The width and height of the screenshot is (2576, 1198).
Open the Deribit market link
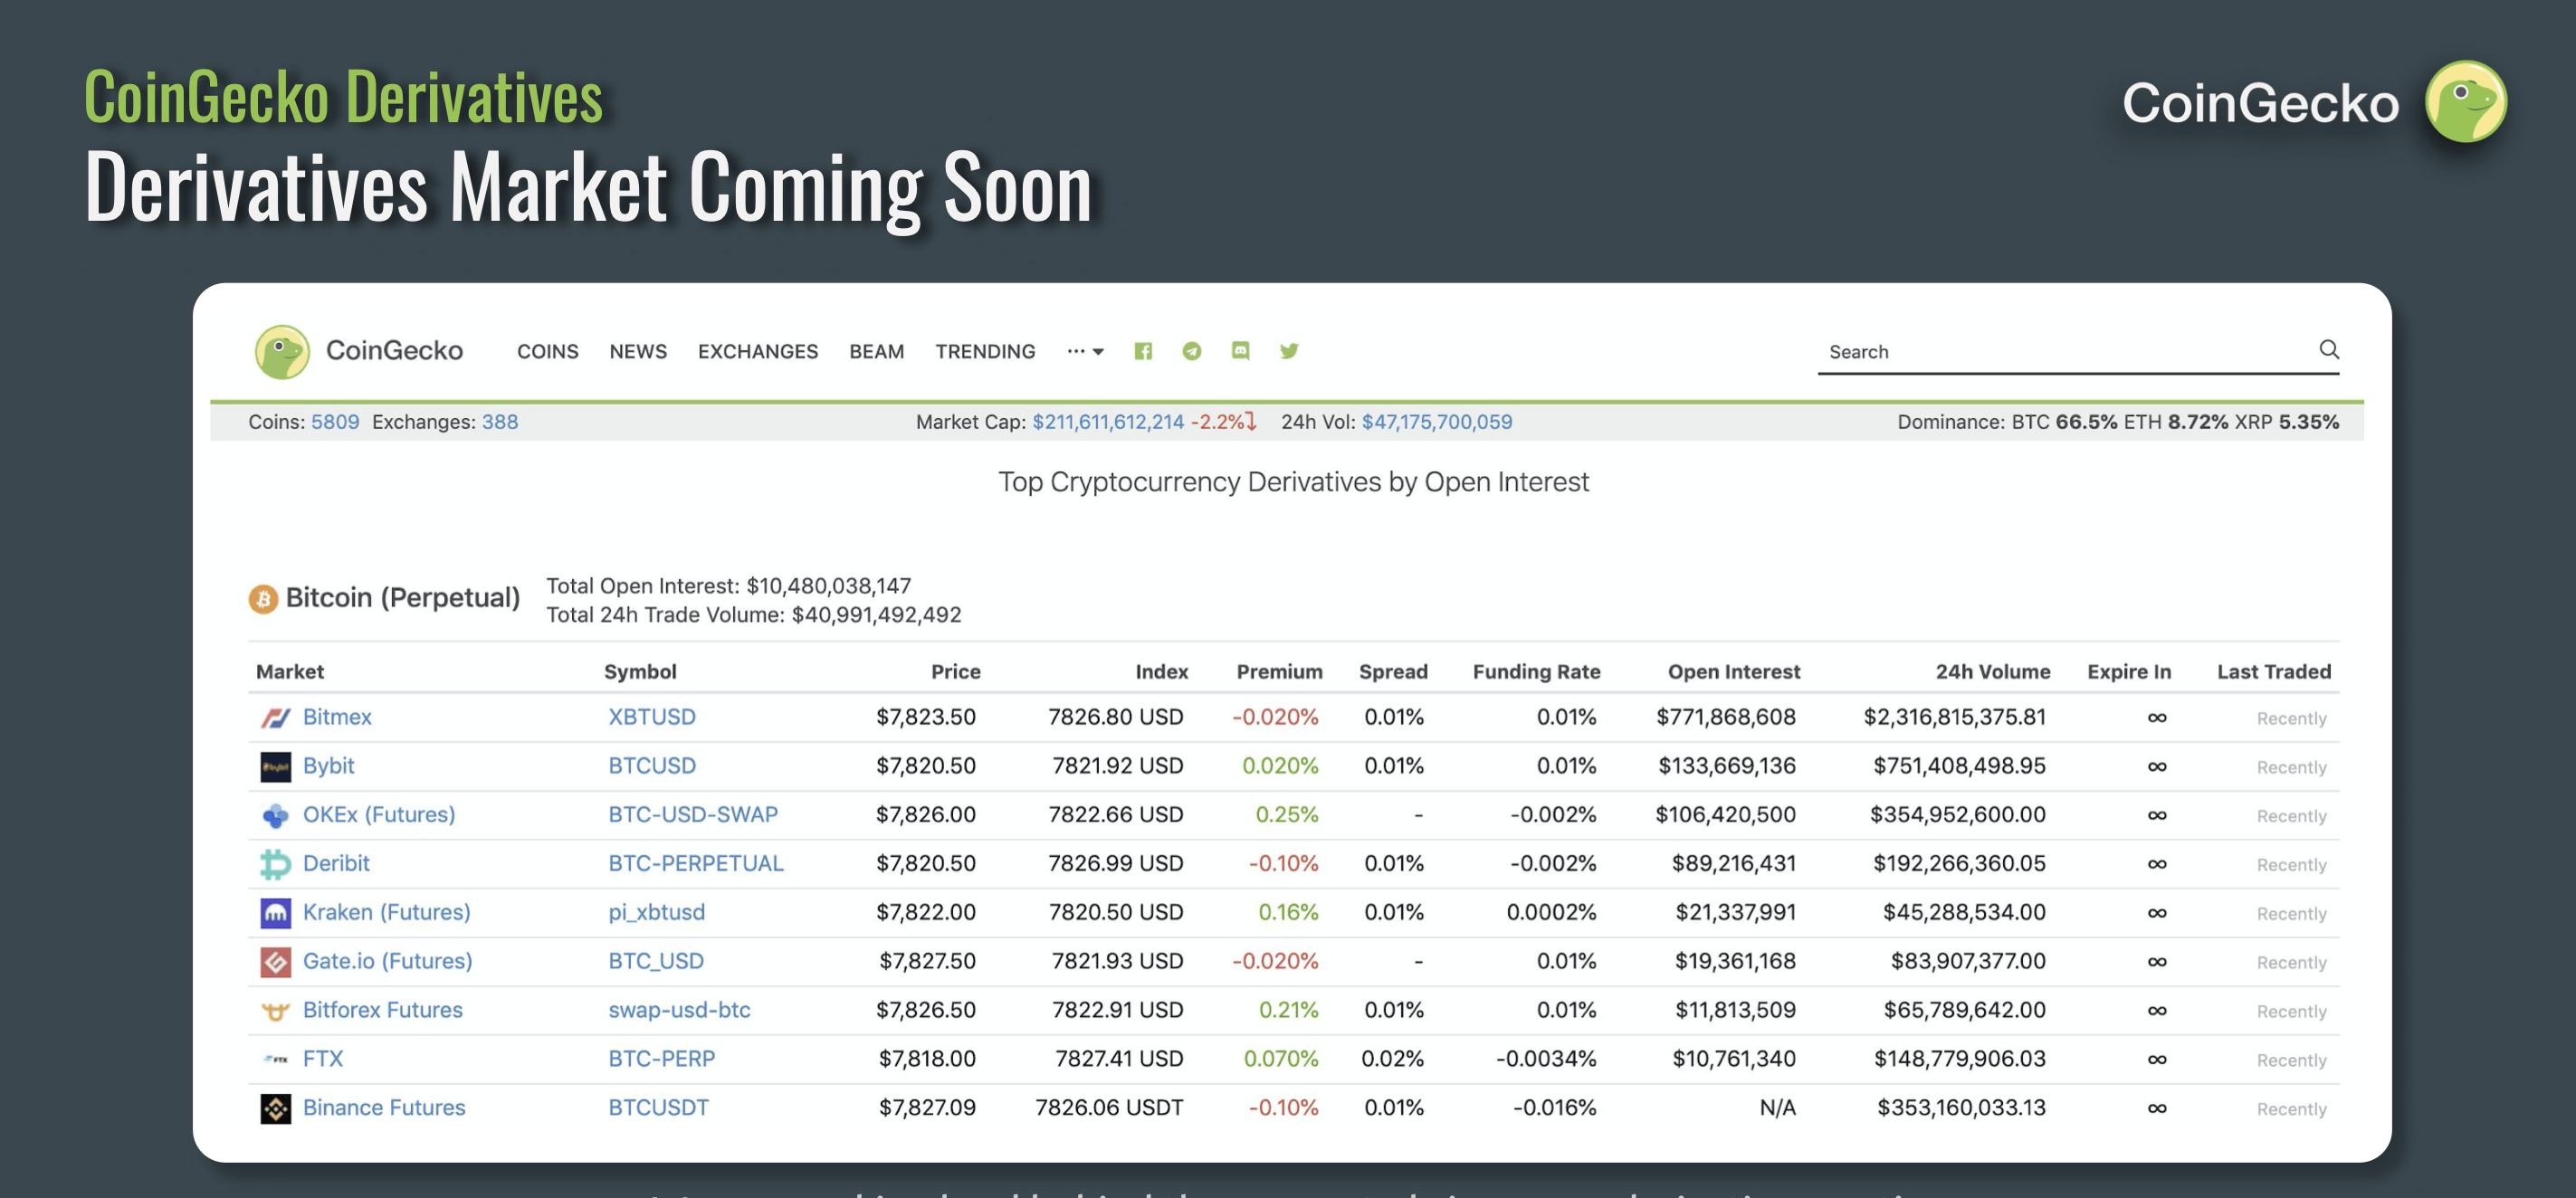coord(336,863)
